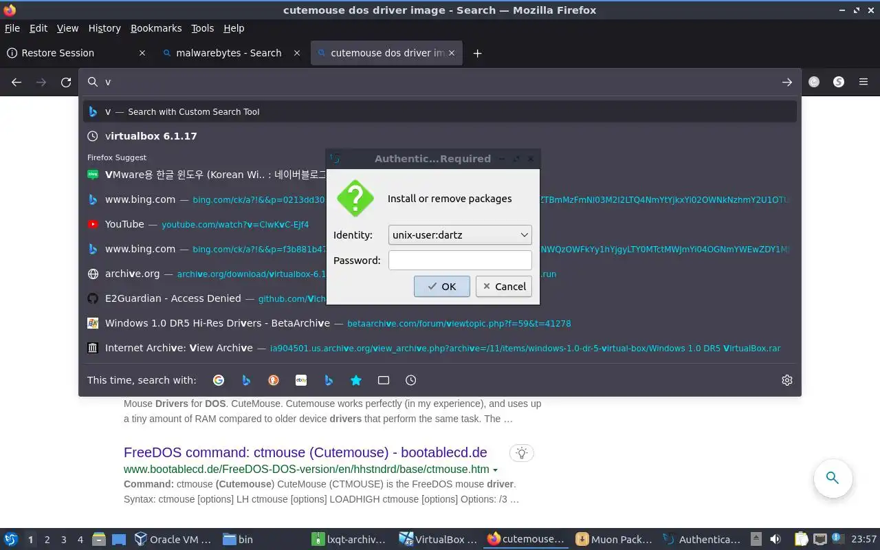The image size is (880, 550).
Task: Go back to the previous page
Action: click(x=16, y=82)
